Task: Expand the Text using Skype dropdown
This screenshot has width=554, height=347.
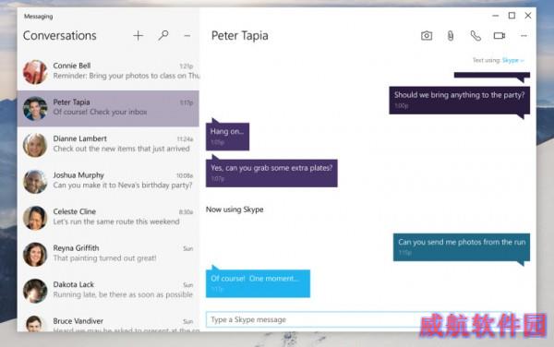Action: (x=513, y=60)
